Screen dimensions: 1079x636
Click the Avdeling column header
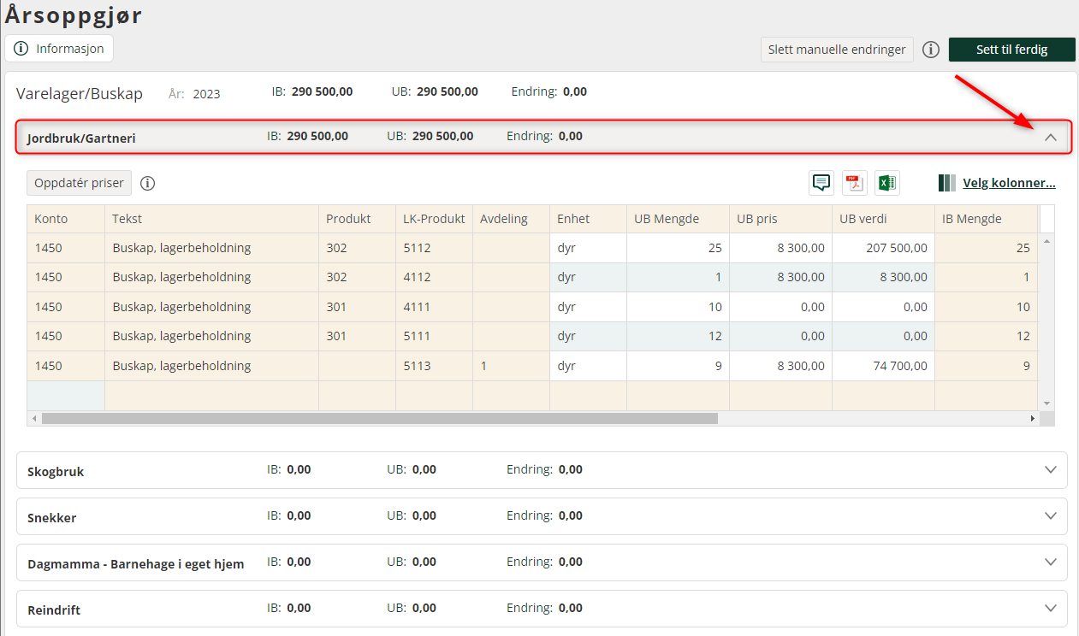(x=511, y=219)
